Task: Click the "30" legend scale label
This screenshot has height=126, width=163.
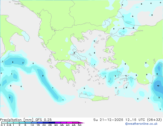Action: [x=56, y=125]
